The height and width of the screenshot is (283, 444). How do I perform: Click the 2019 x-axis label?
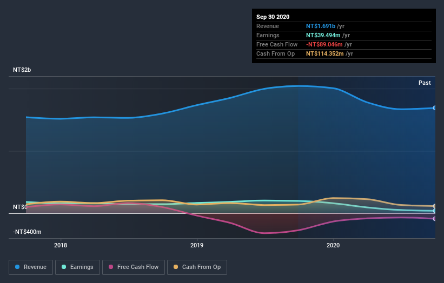coord(197,245)
